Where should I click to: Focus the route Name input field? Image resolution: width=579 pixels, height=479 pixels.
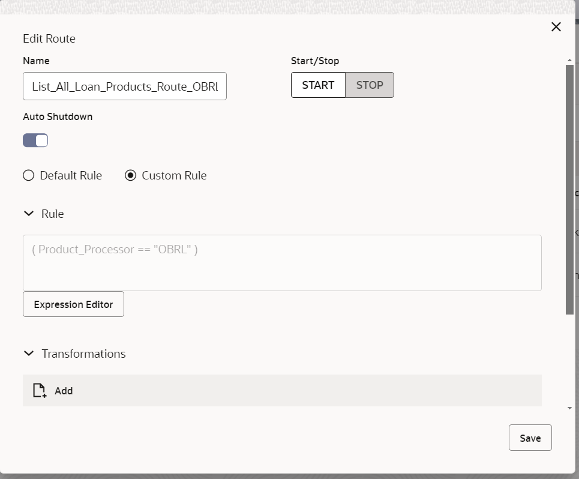(x=125, y=86)
